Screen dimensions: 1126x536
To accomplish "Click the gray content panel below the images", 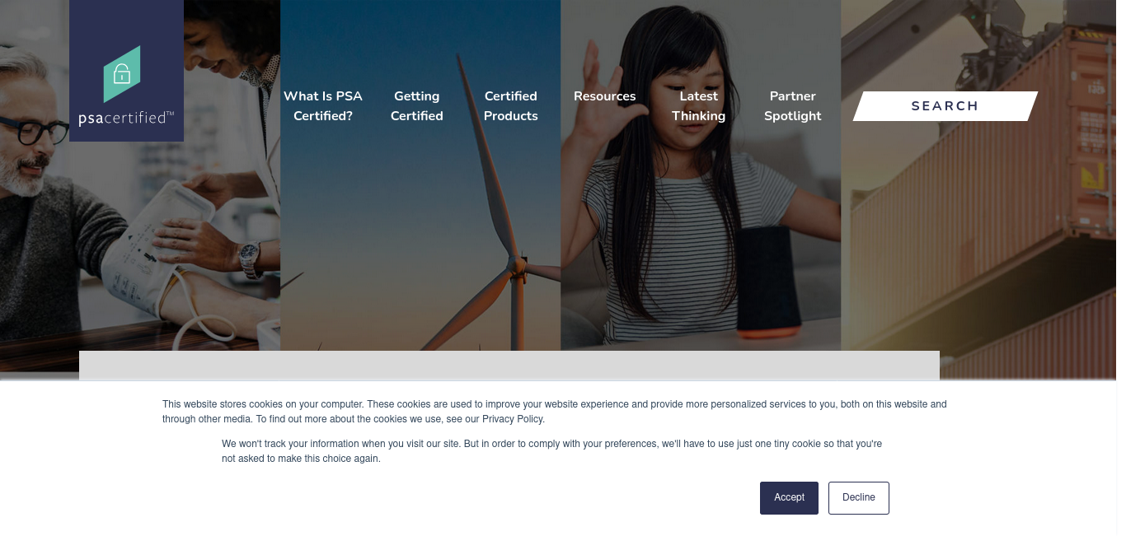I will pyautogui.click(x=509, y=366).
